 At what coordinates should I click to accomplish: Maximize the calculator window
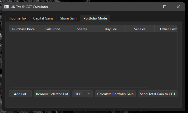165,7
